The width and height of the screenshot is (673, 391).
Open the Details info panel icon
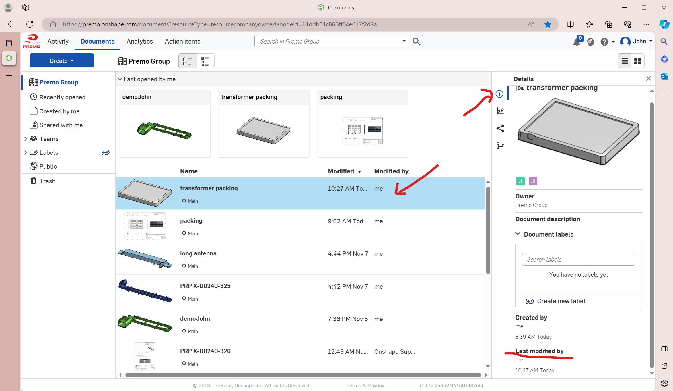[499, 94]
